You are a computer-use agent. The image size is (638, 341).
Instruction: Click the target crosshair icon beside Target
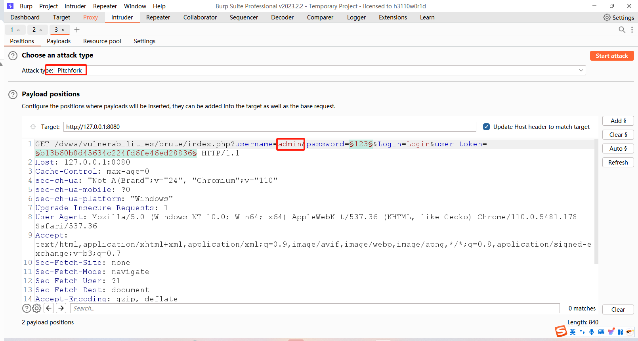tap(33, 127)
